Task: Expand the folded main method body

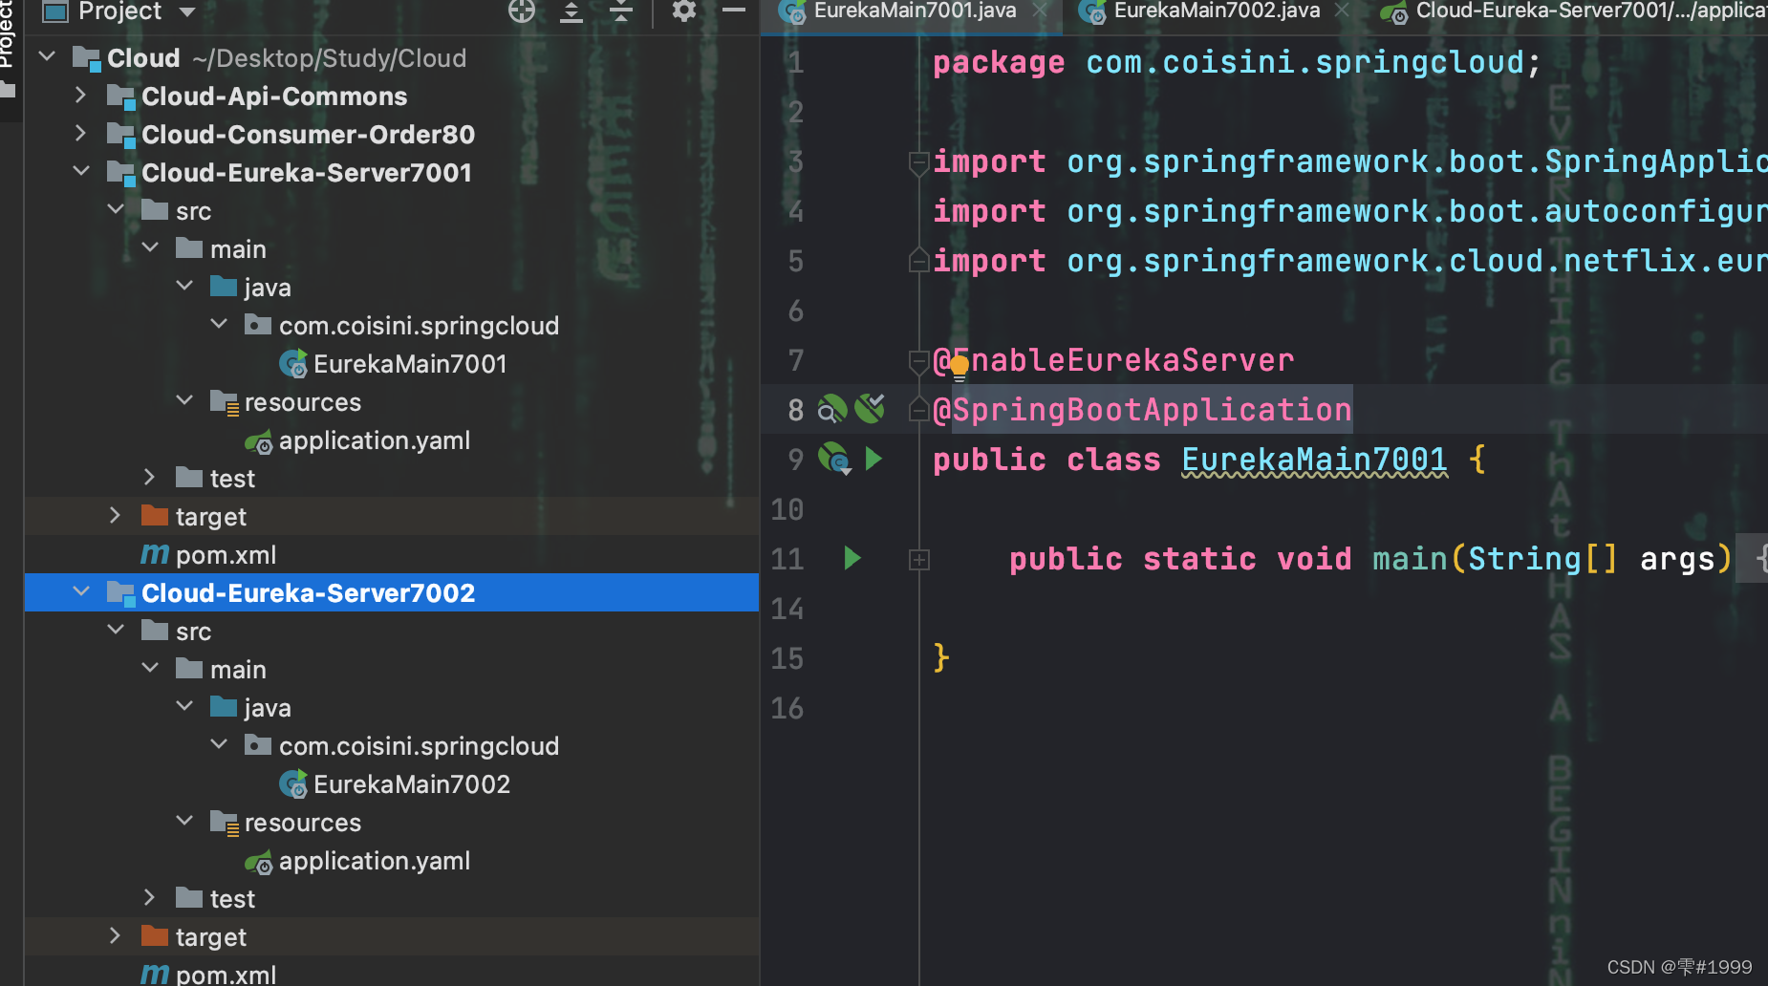Action: [x=918, y=560]
